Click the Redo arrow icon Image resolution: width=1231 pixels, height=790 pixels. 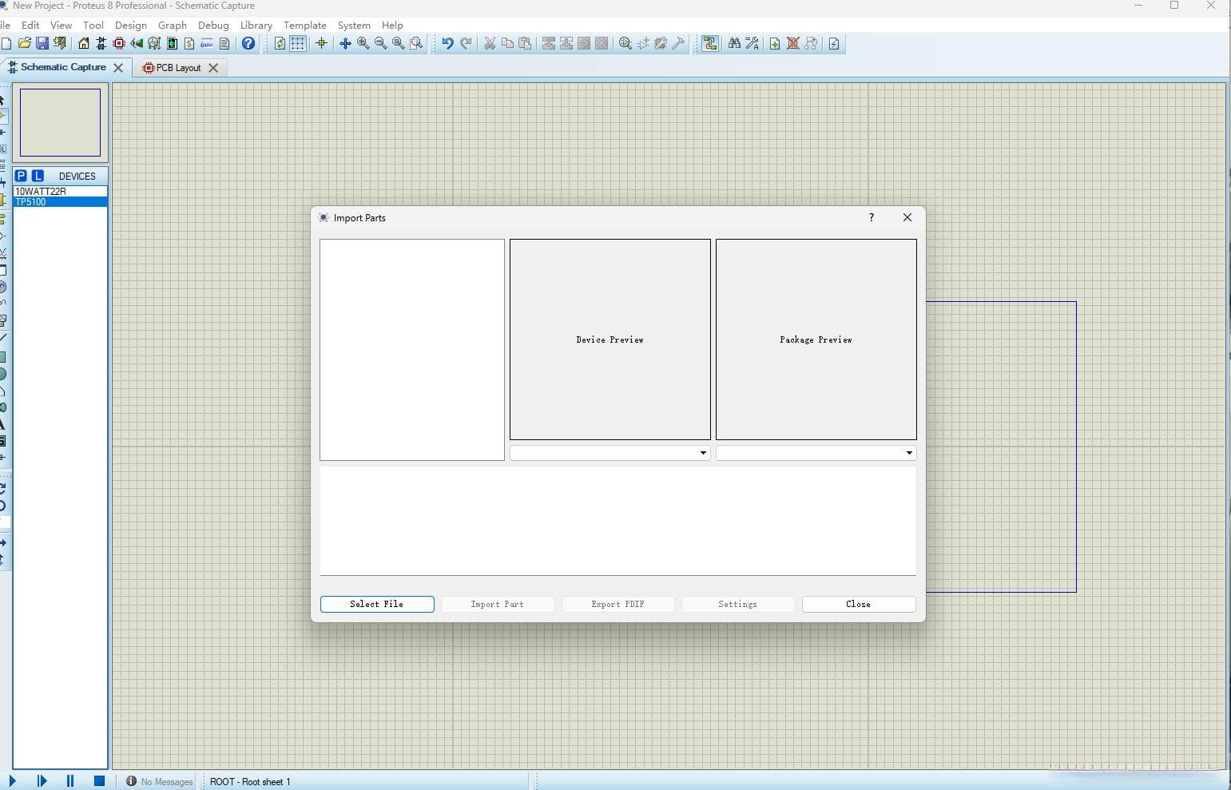(466, 44)
